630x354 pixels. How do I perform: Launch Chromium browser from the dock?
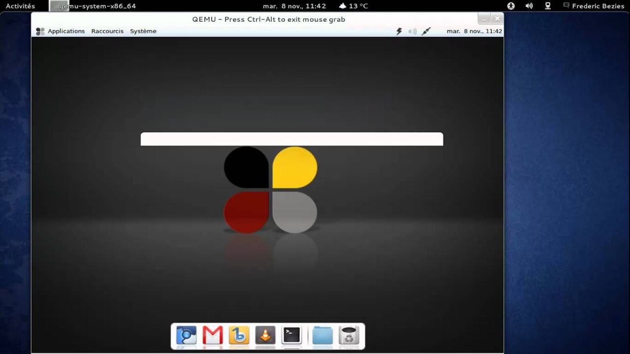pyautogui.click(x=187, y=335)
